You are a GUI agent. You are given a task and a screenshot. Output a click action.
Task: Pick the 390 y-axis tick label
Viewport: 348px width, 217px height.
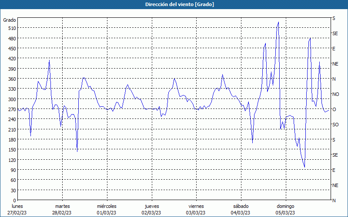pos(12,69)
